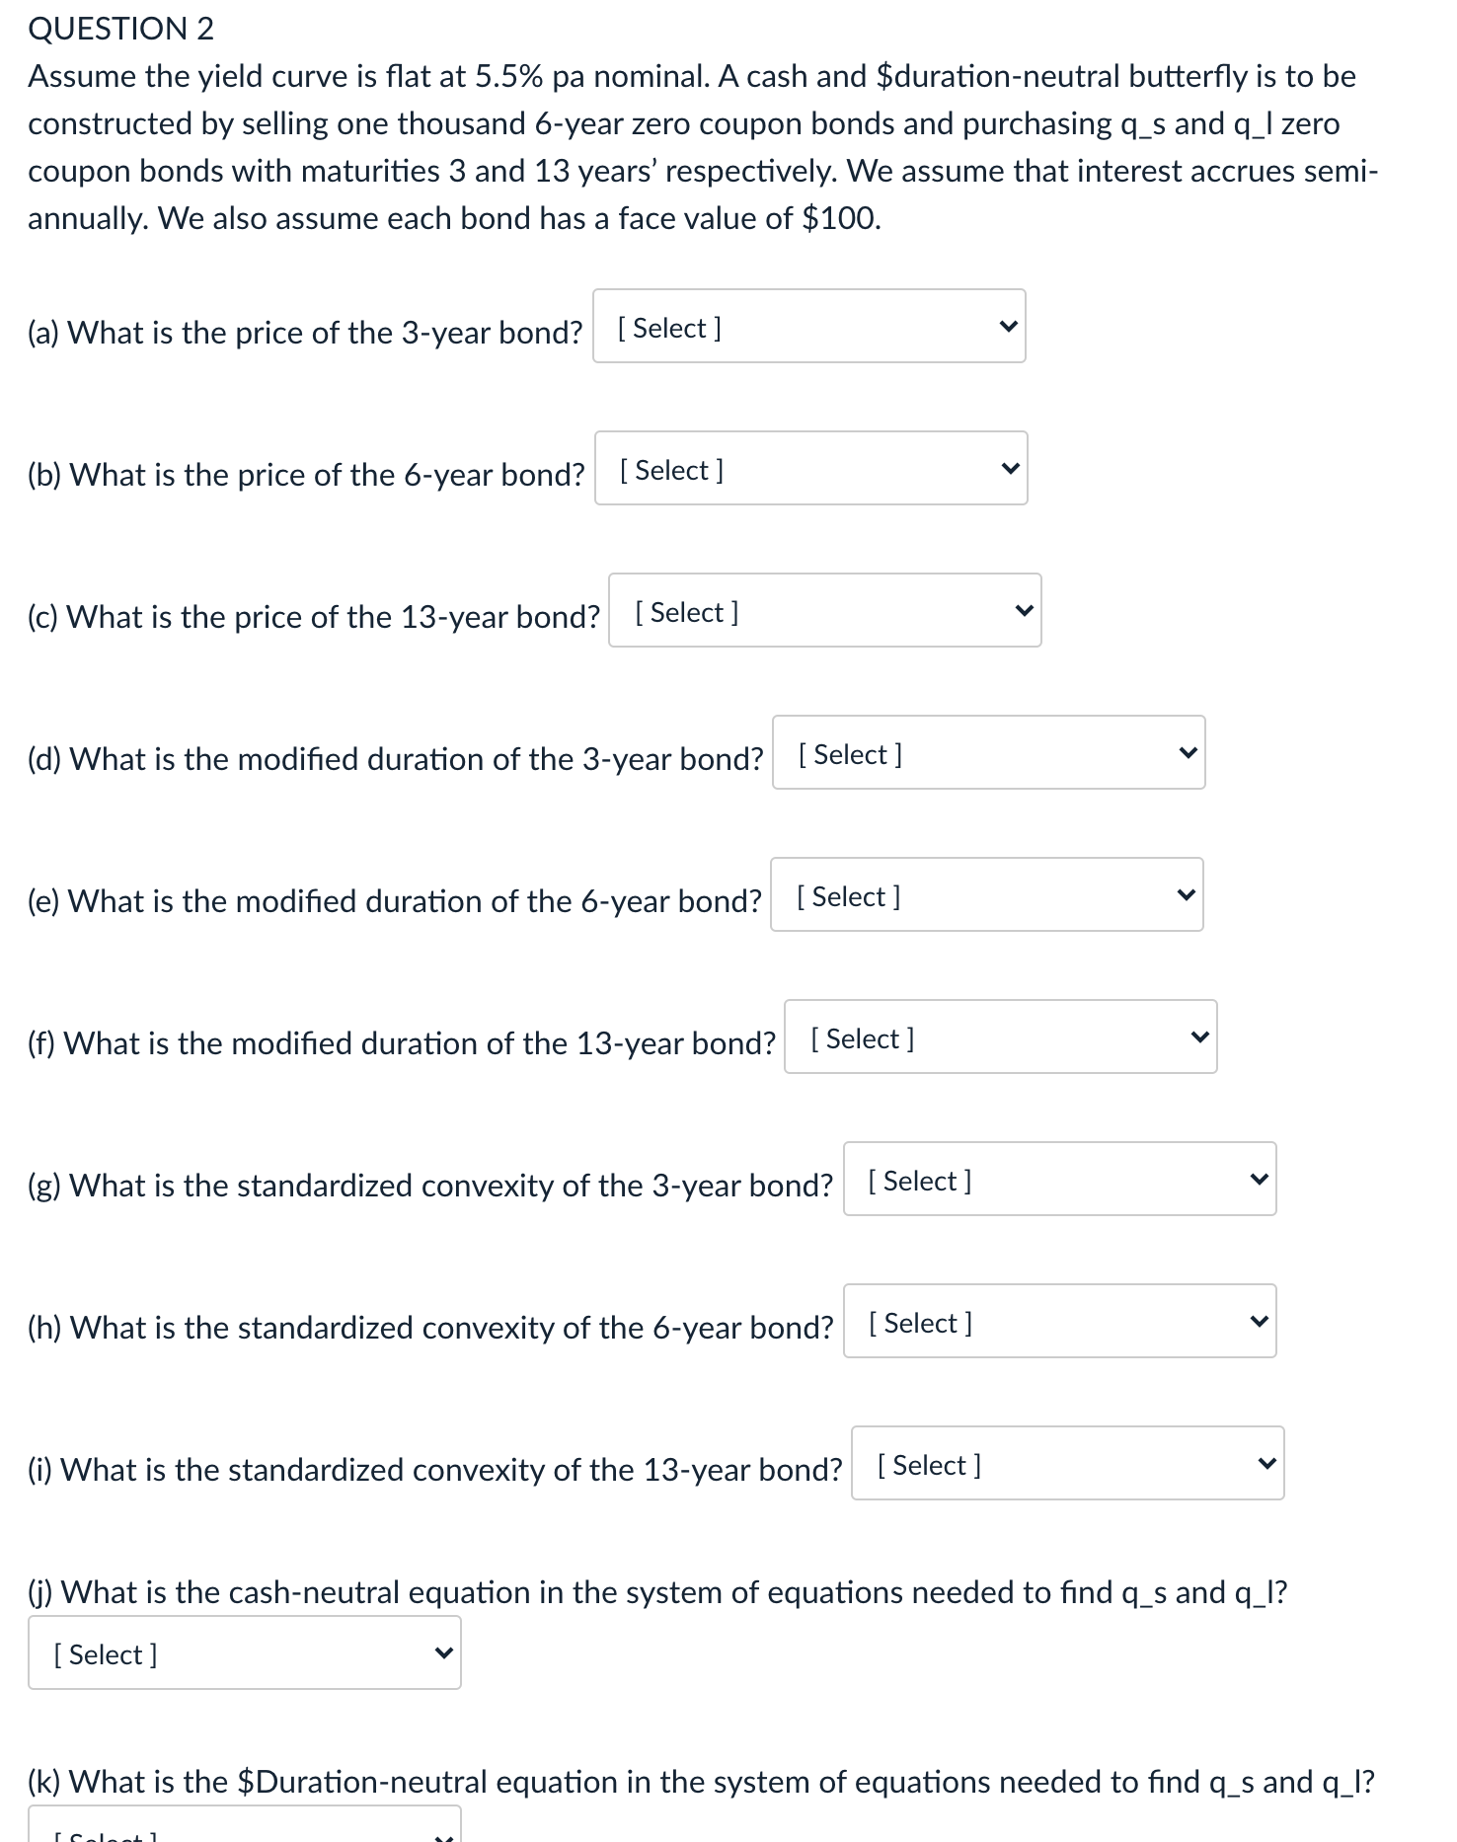This screenshot has width=1457, height=1842.
Task: Click the chevron beside part (d) select box
Action: pos(1188,752)
